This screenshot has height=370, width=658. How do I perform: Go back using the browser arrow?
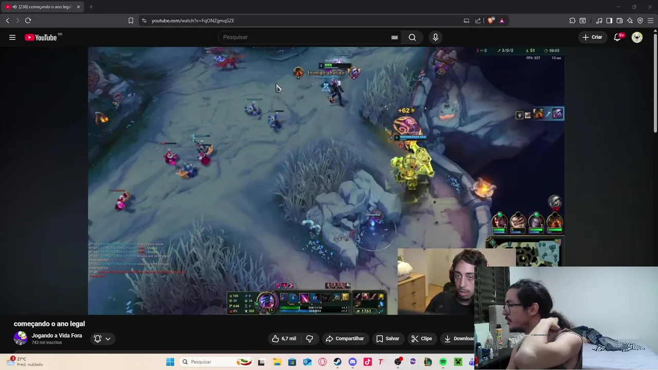[7, 21]
